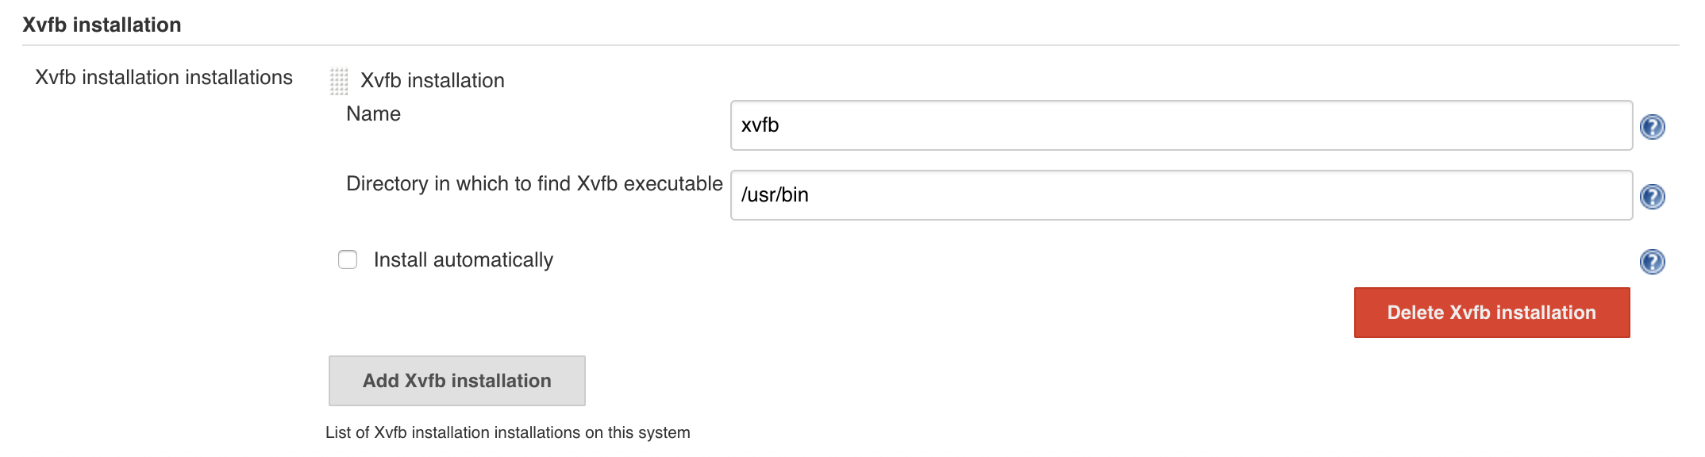Open help for Xvfb executable directory
This screenshot has height=457, width=1705.
[1652, 197]
